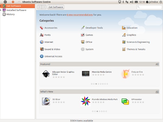Click the History clock icon in sidebar
Viewport: 163px width, 122px height.
click(4, 14)
